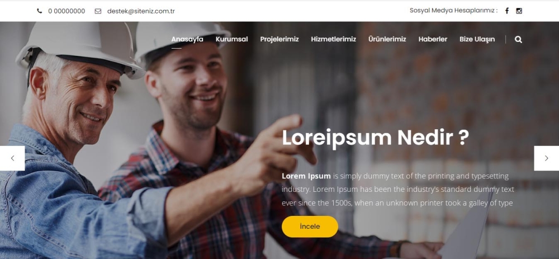Click the Lorem Ipsum slide description text
559x259 pixels.
point(398,190)
